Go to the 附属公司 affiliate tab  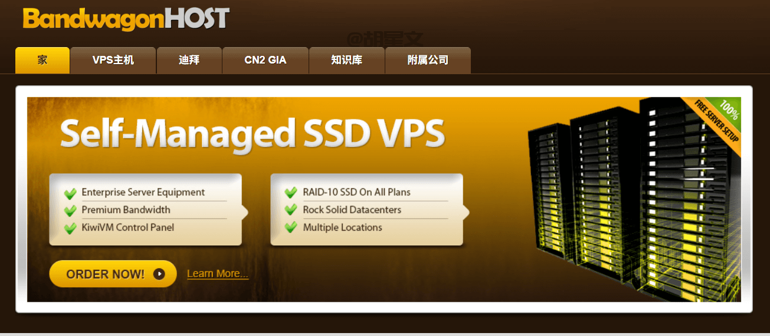(x=428, y=60)
